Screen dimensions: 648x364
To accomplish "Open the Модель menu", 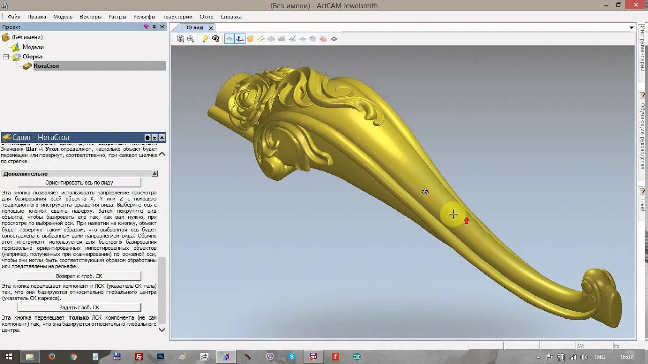I will (x=63, y=17).
